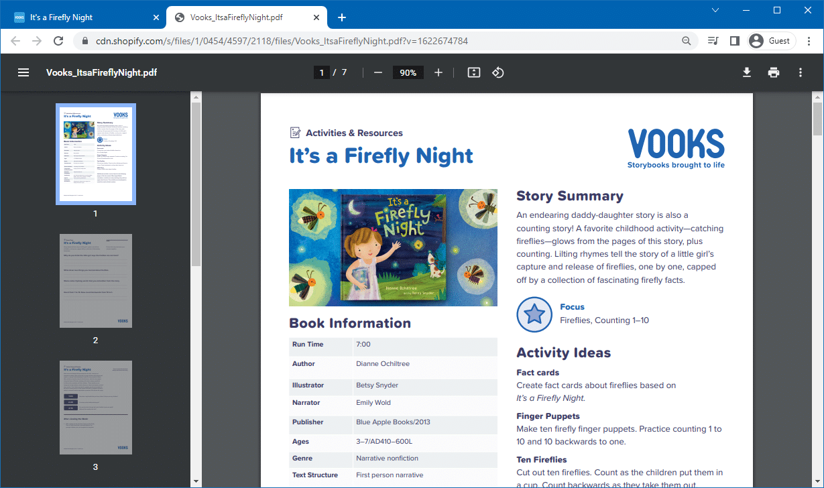Image resolution: width=824 pixels, height=488 pixels.
Task: Zoom in on the PDF document
Action: click(438, 72)
